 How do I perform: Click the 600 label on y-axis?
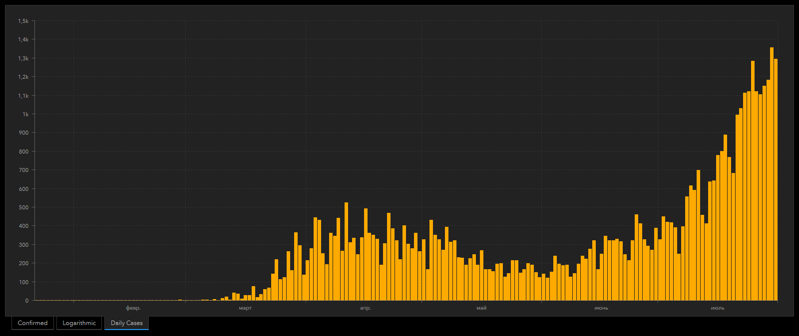pyautogui.click(x=23, y=189)
